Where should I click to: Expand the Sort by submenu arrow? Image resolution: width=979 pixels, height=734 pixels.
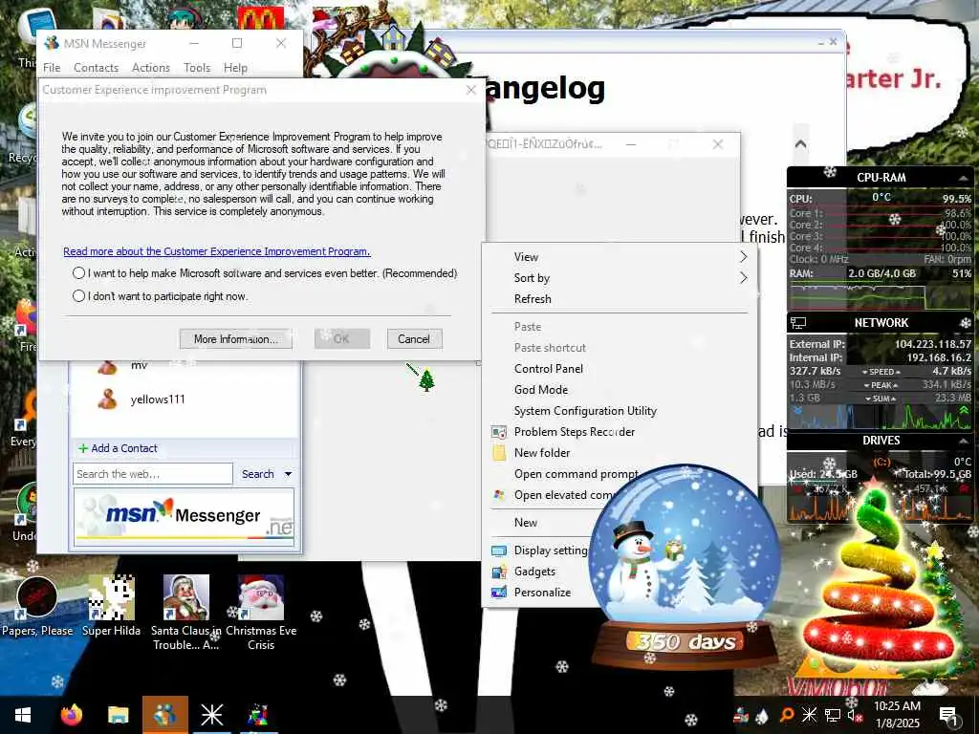743,278
